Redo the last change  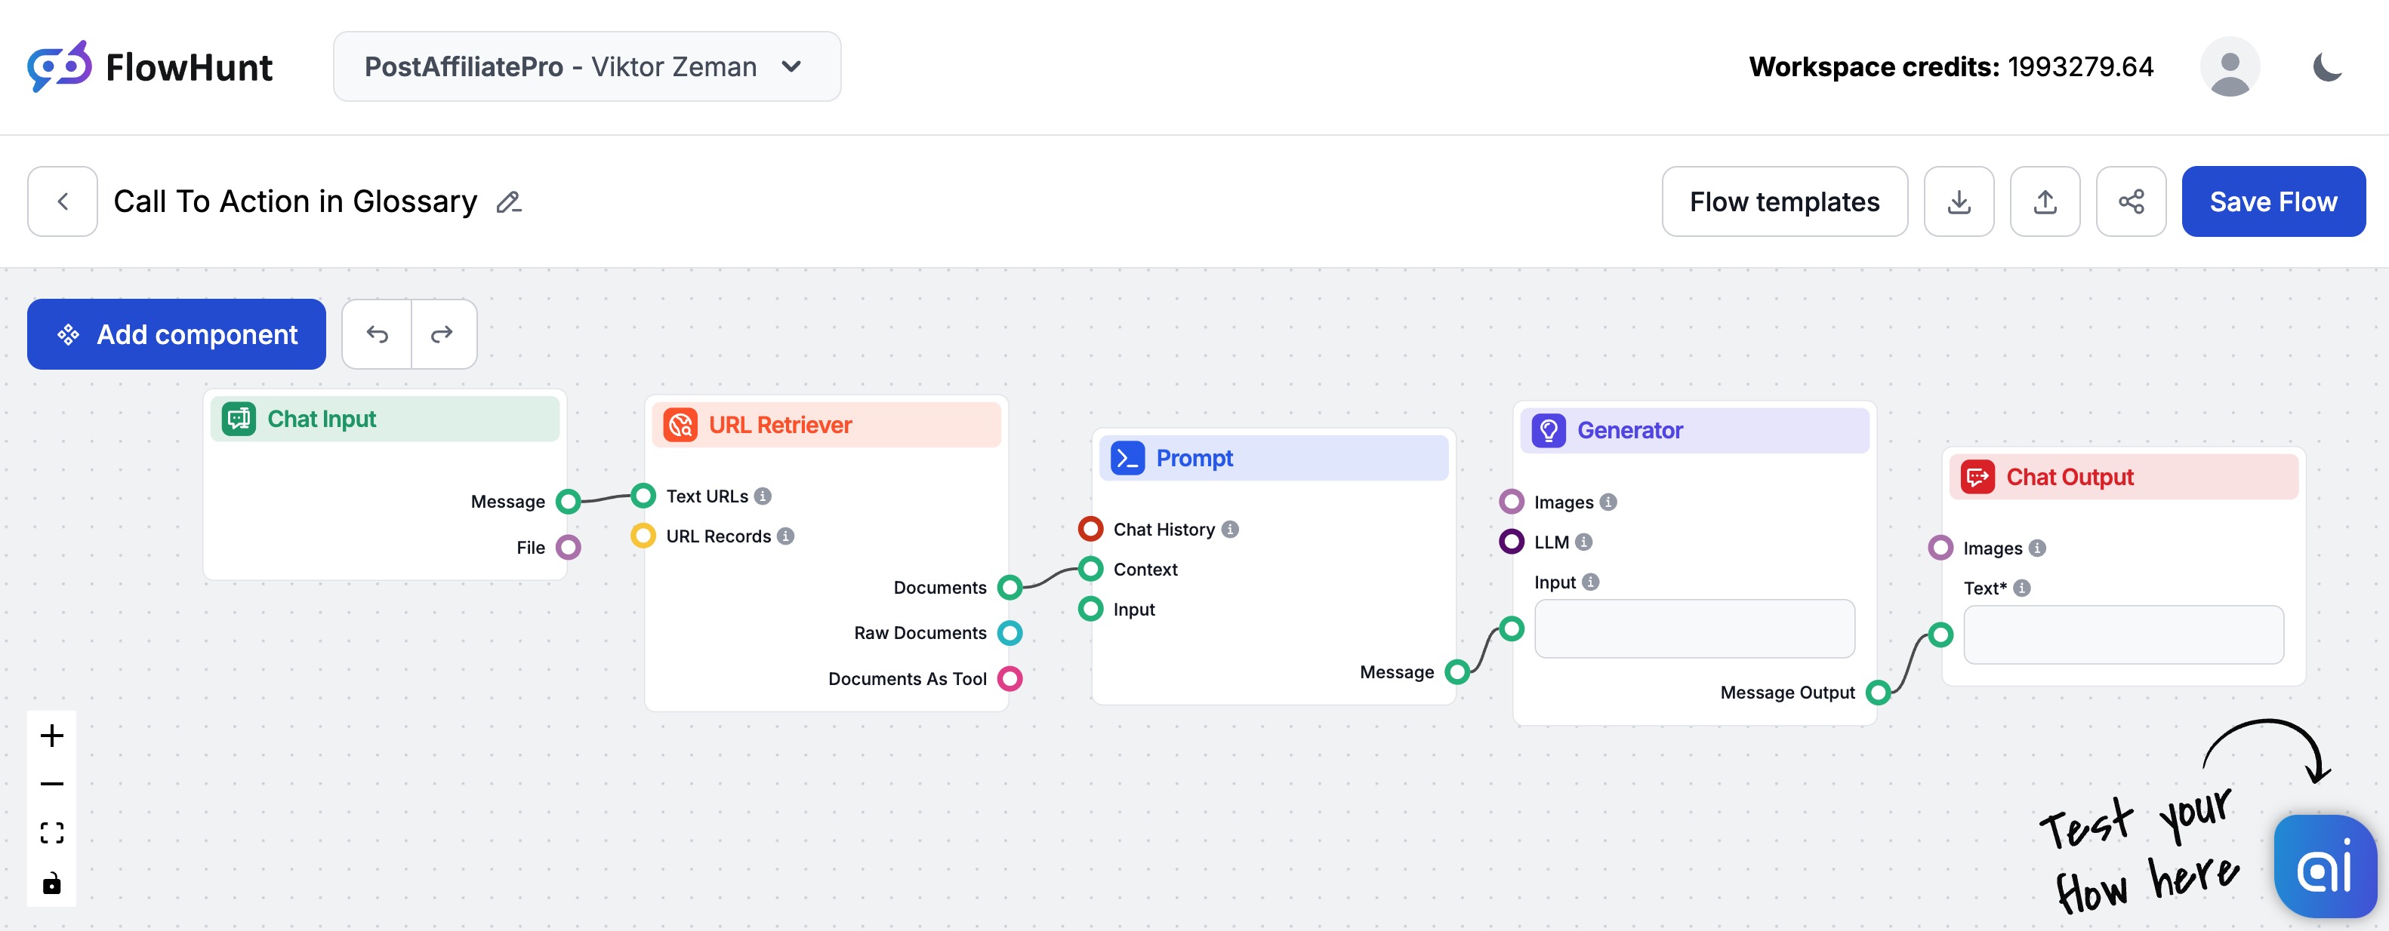443,334
